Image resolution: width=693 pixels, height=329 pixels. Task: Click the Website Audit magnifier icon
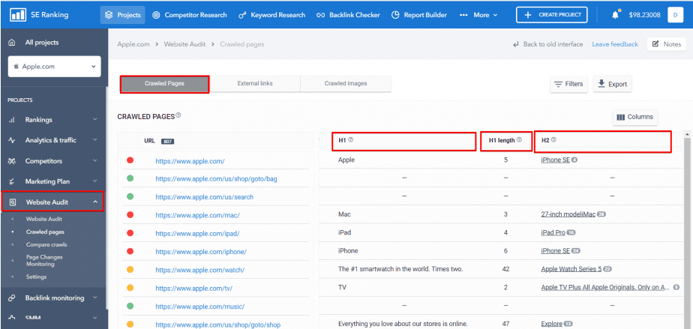(x=12, y=202)
